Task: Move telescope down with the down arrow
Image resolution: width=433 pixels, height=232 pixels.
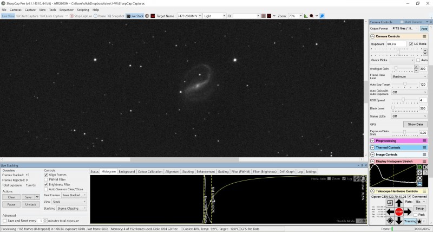Action: (399, 221)
